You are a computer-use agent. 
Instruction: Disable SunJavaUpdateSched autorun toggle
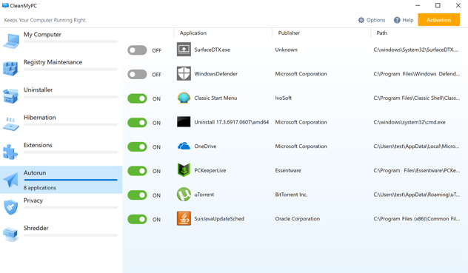[x=137, y=219]
